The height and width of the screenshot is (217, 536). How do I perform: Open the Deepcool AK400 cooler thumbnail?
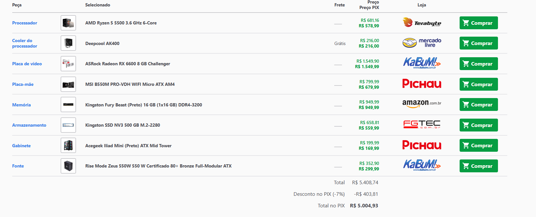coord(68,43)
